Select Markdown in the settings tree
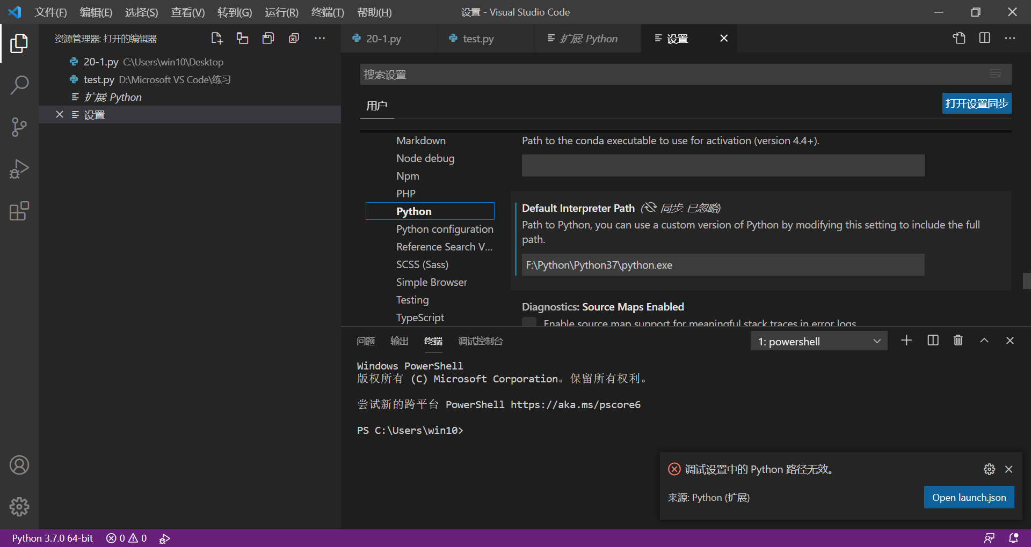 point(421,141)
